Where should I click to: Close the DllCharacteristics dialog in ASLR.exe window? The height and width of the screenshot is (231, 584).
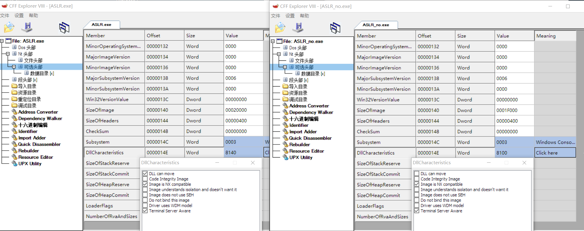(253, 163)
